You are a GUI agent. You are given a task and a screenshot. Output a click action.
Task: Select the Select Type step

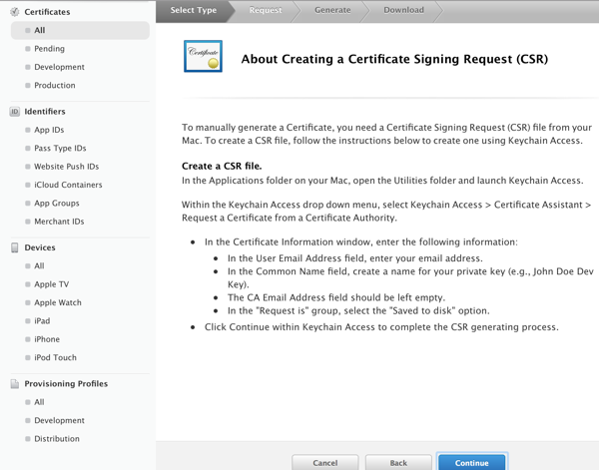pyautogui.click(x=194, y=10)
